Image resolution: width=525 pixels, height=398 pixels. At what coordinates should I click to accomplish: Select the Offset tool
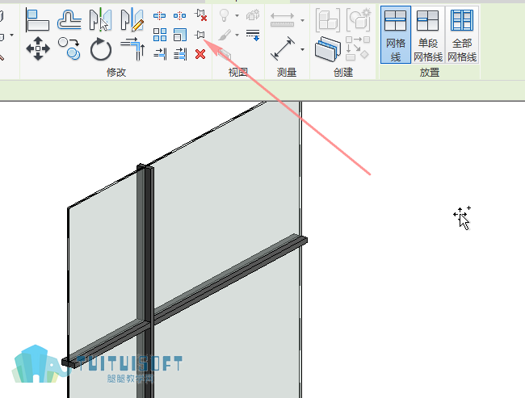[x=69, y=20]
